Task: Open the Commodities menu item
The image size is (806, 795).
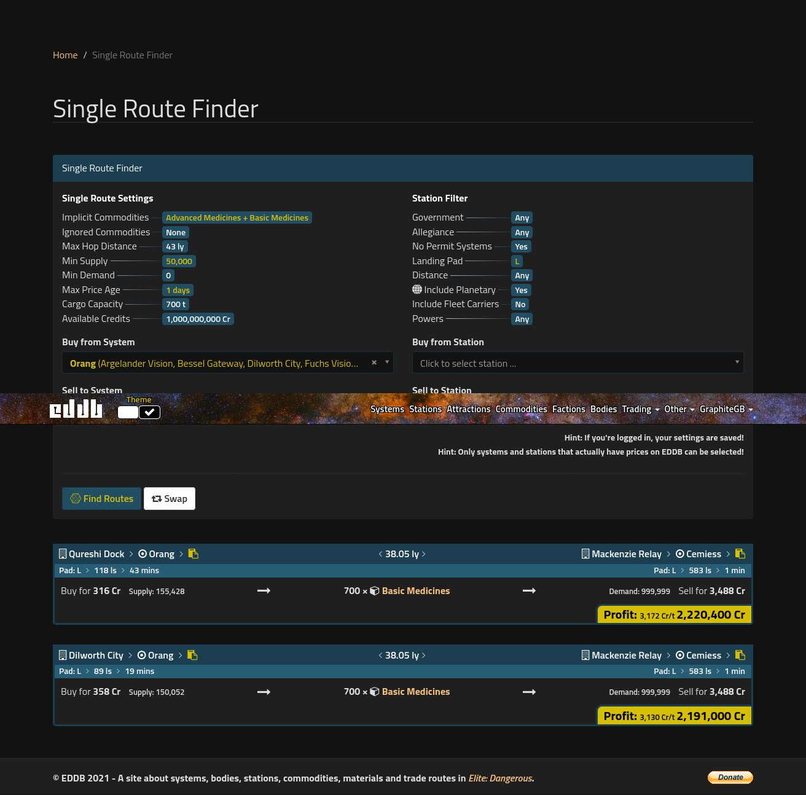Action: 522,409
